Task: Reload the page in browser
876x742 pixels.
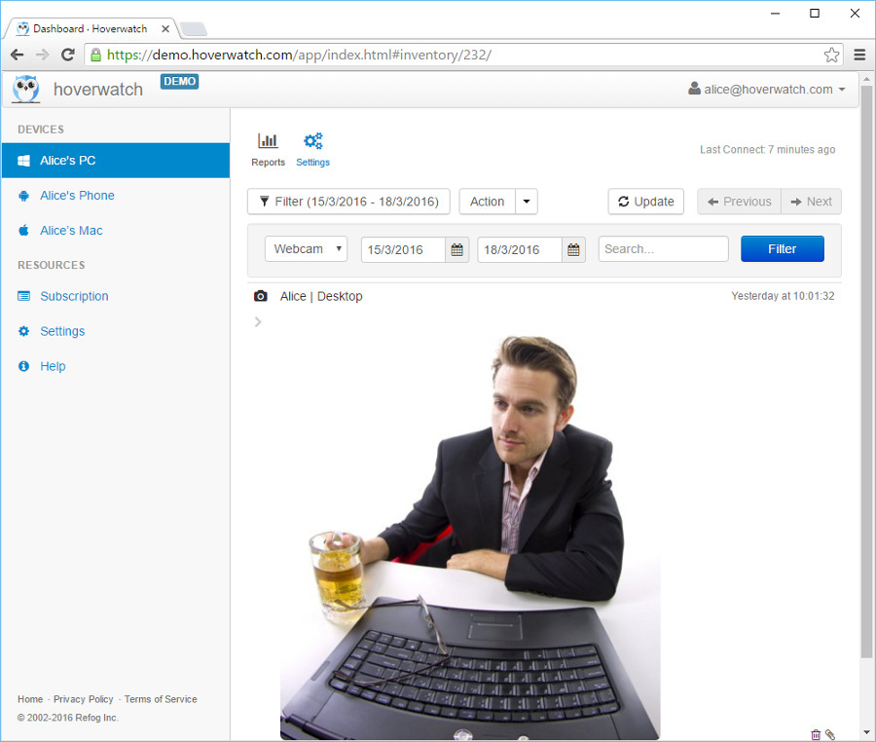Action: (x=67, y=55)
